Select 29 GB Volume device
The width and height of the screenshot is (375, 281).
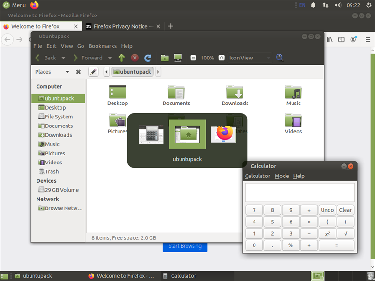pos(58,190)
